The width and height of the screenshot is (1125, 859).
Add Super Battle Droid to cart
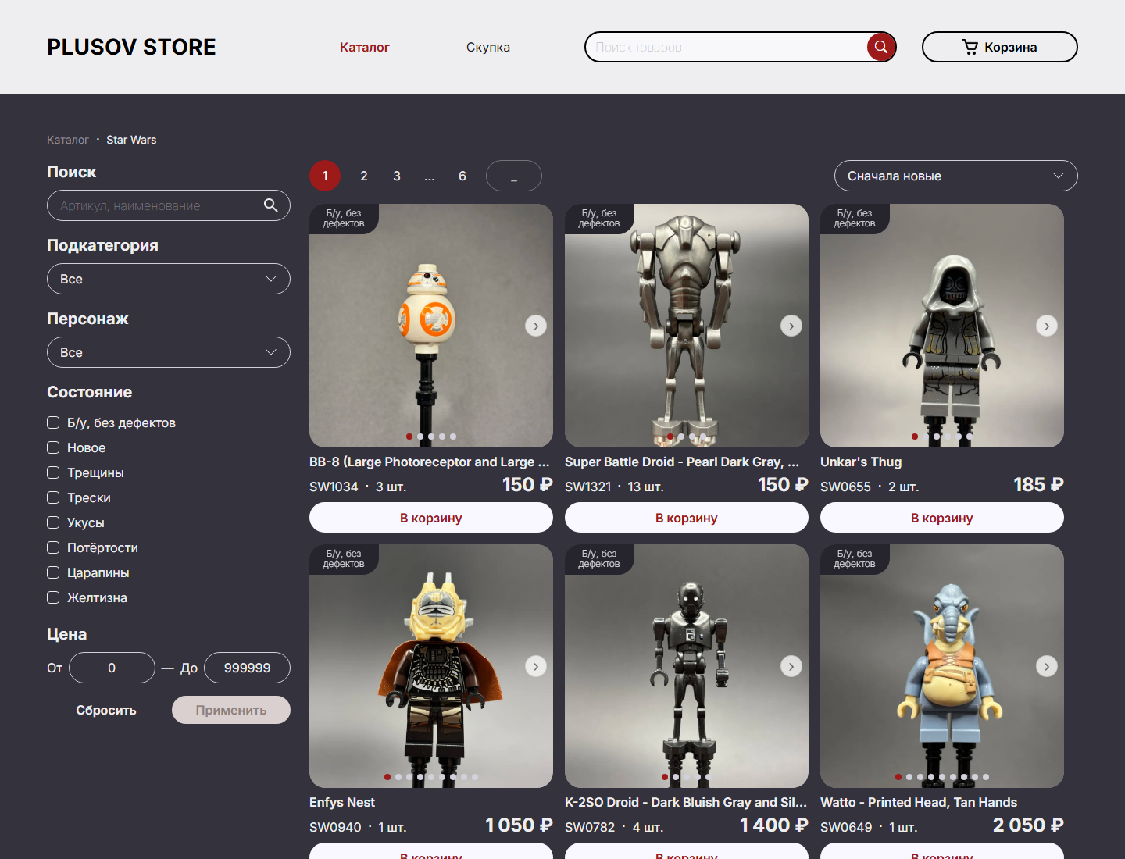687,518
